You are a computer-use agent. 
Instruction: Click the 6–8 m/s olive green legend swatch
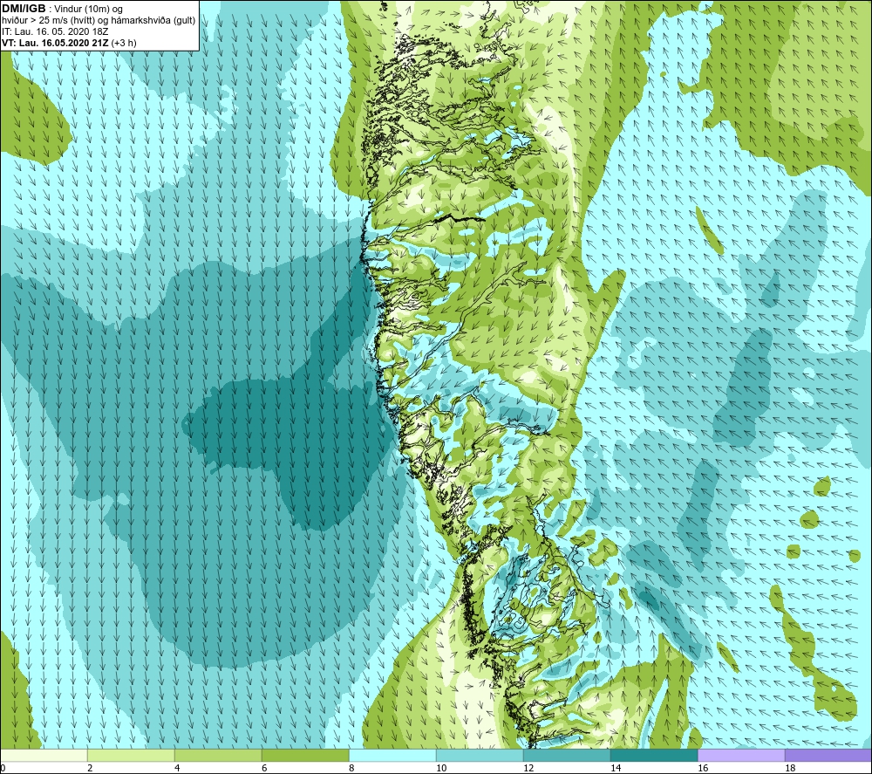click(305, 755)
